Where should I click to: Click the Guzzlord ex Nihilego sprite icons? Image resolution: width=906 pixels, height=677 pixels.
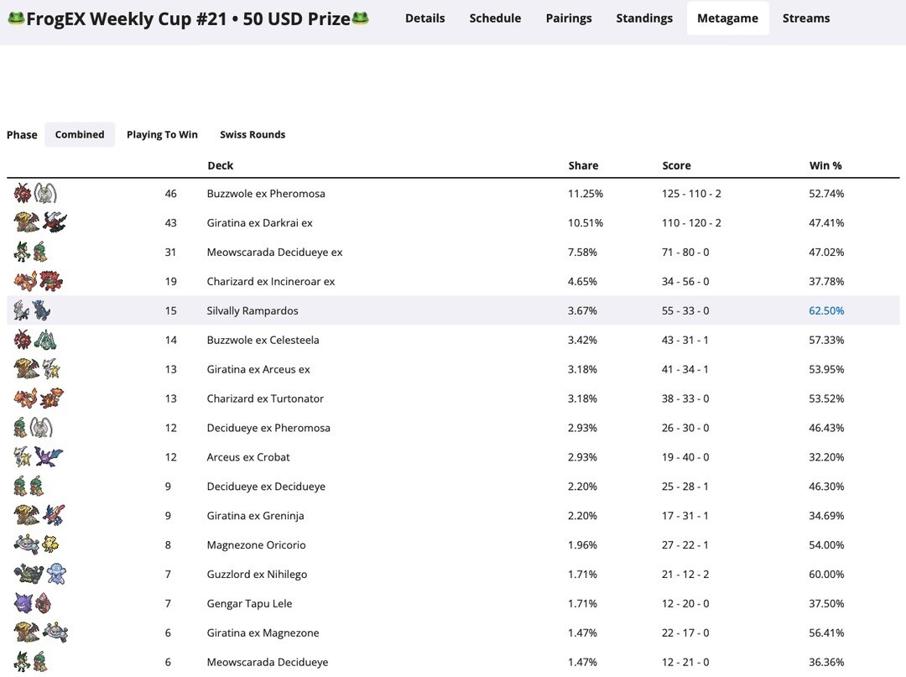[39, 575]
